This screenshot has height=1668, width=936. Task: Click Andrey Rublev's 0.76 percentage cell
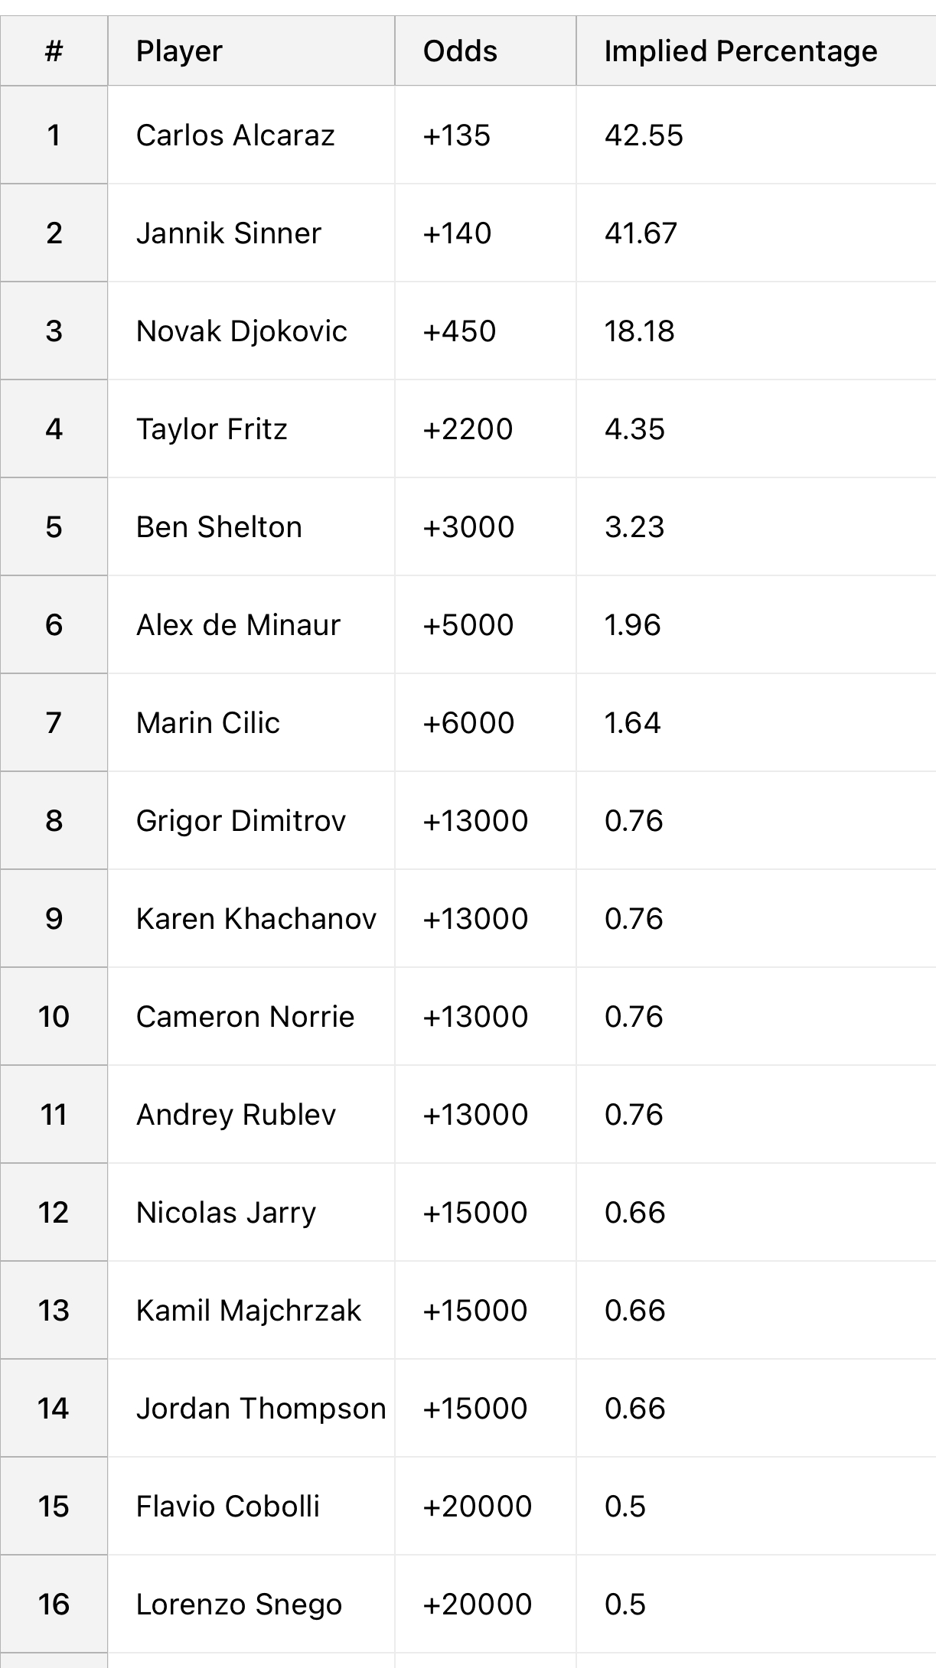(756, 1114)
